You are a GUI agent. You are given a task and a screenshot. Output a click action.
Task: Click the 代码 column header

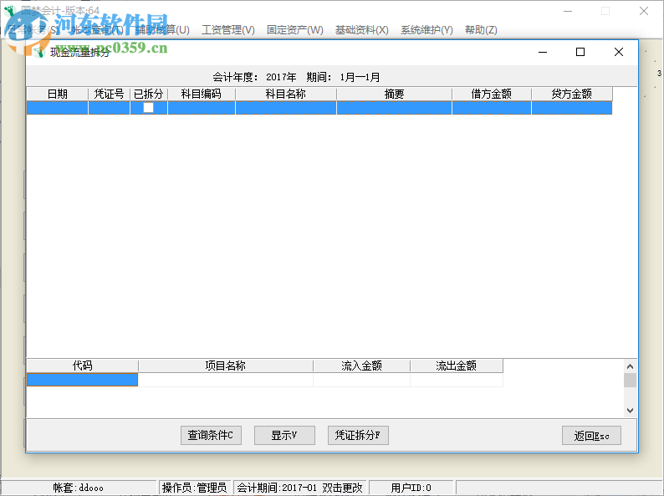(82, 366)
